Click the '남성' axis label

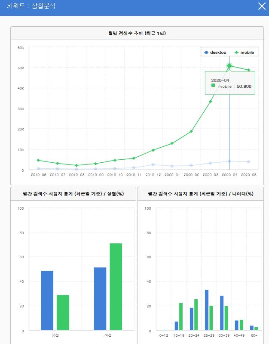click(x=55, y=335)
